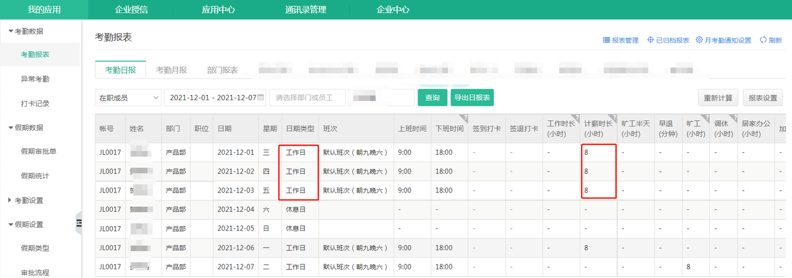Show help tip on 调休 column header
This screenshot has width=792, height=278.
tap(733, 118)
